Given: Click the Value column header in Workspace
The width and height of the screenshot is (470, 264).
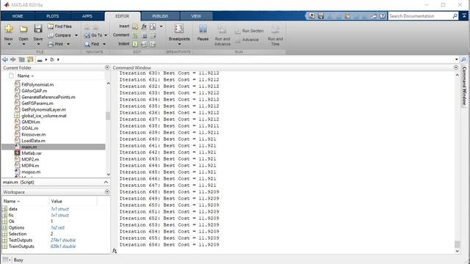Looking at the screenshot, I should [57, 201].
